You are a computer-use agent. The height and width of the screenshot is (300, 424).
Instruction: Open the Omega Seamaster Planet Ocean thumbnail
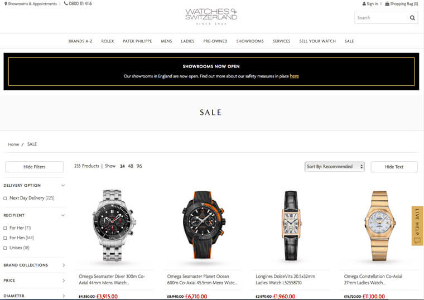click(x=203, y=225)
